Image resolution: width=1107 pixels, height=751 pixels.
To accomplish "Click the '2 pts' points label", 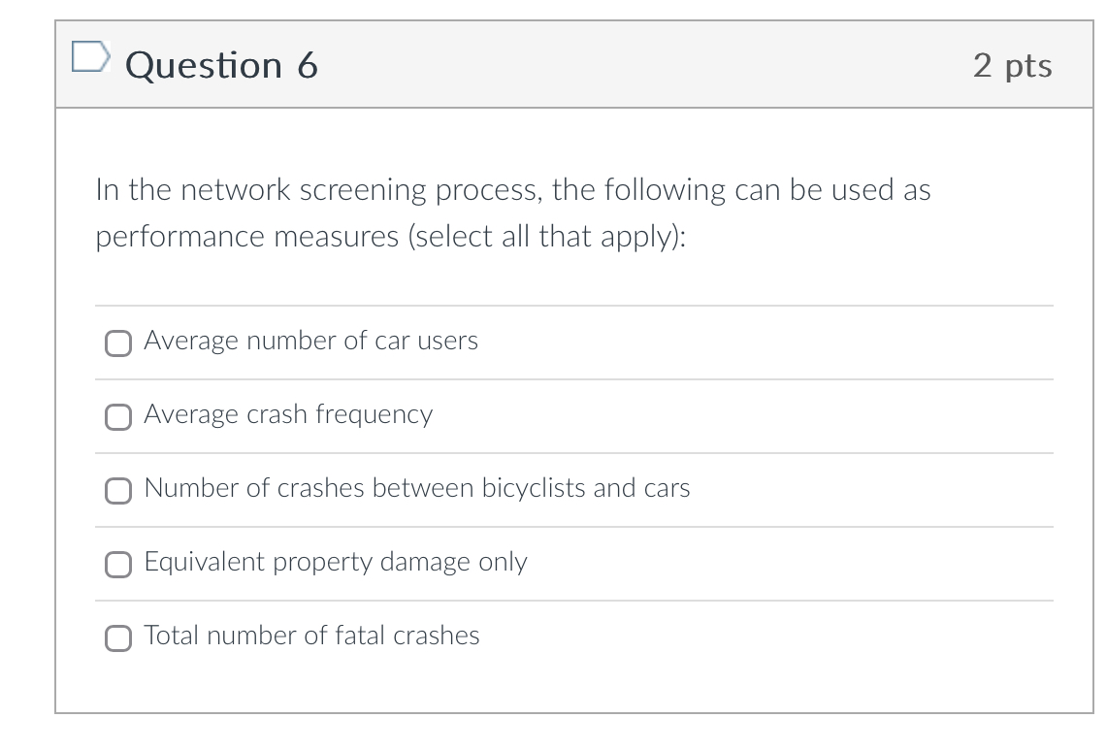I will [1012, 65].
